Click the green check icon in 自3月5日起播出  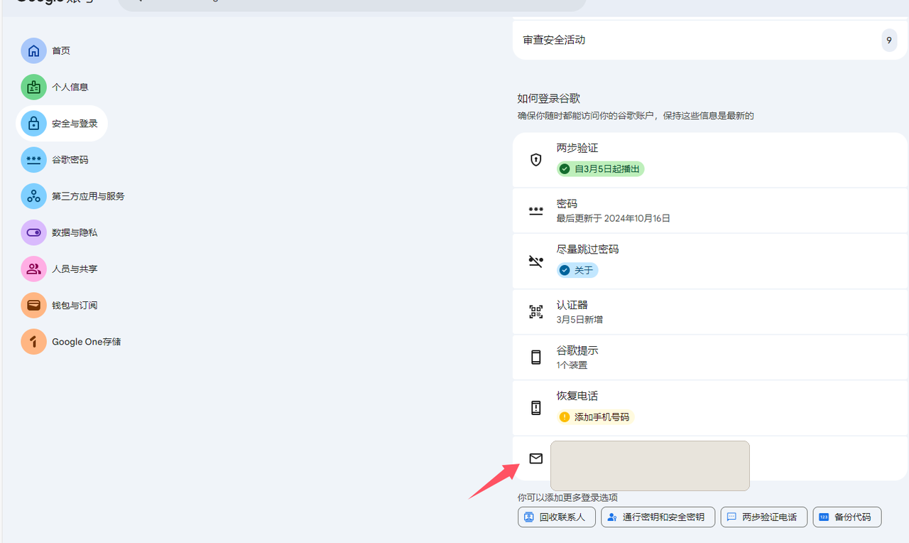565,169
